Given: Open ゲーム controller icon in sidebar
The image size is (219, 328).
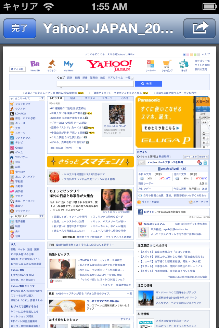Looking at the screenshot, I should (12, 152).
